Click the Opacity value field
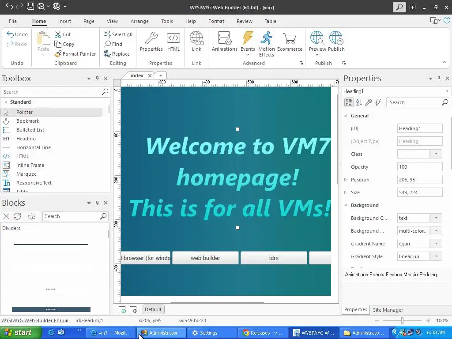Viewport: 452px width, 339px height. [420, 167]
